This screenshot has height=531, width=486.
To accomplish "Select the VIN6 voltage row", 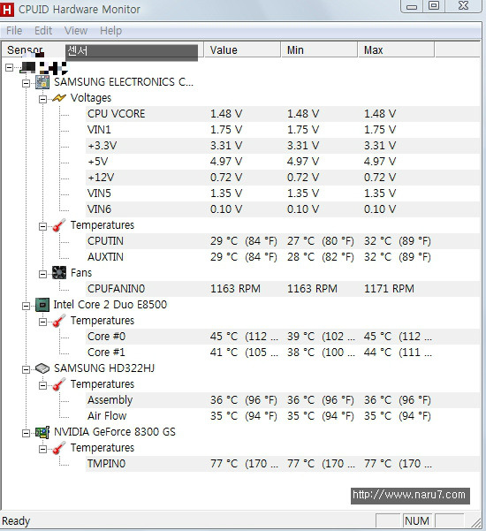I will click(x=283, y=209).
